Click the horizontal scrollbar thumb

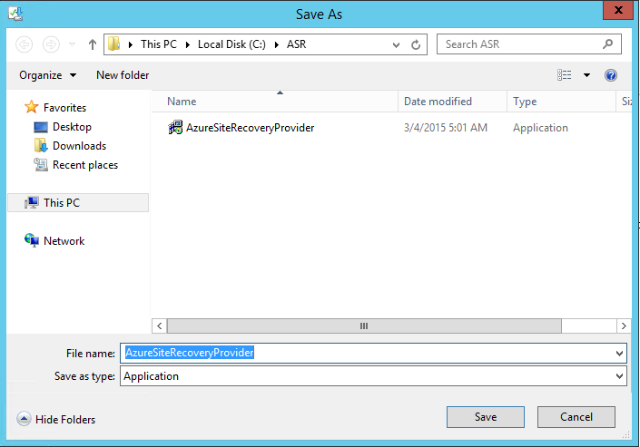tap(363, 326)
